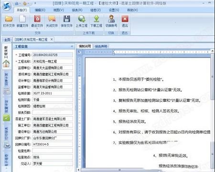The width and height of the screenshot is (215, 172).
Task: Click the horizontal scrollbar left arrow
Action: tap(78, 170)
